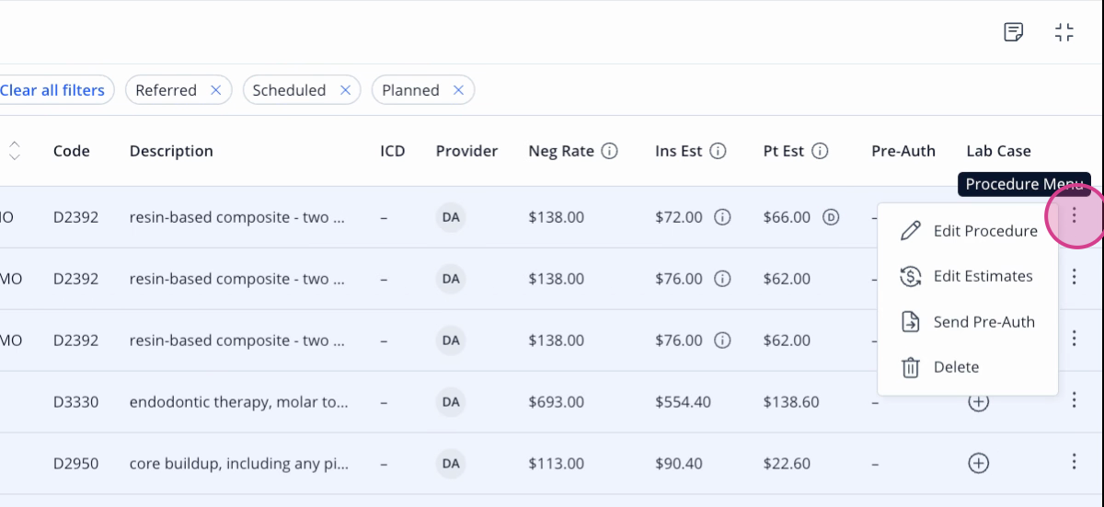The image size is (1104, 507).
Task: Click DA provider avatar in $72.00 row
Action: pyautogui.click(x=451, y=218)
